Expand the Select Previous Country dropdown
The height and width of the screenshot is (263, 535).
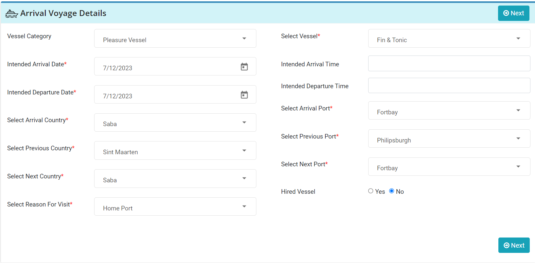click(x=244, y=151)
